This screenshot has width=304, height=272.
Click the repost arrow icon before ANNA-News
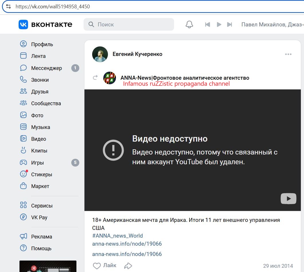pos(95,78)
